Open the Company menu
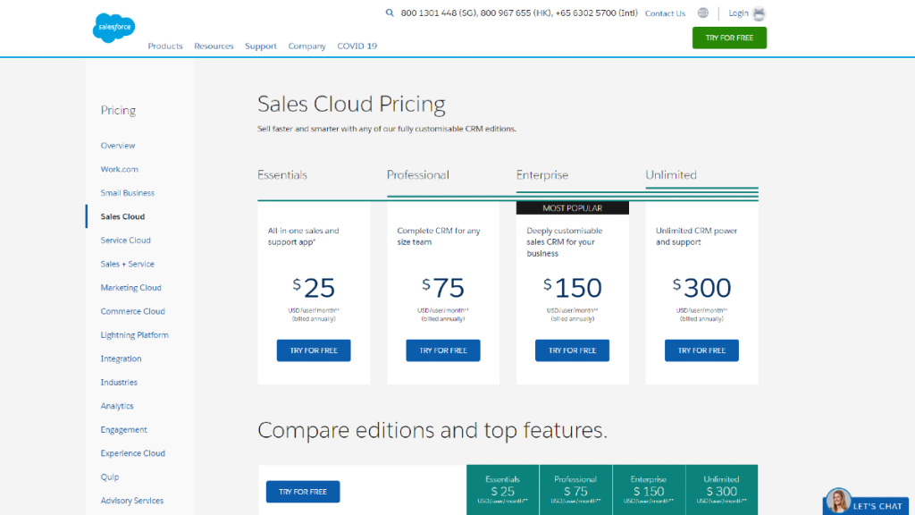This screenshot has height=515, width=915. [x=307, y=46]
